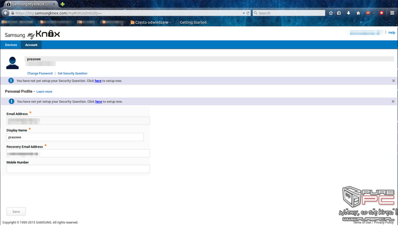Viewport: 398px width, 225px height.
Task: Open the hamburger menu icon
Action: 392,13
